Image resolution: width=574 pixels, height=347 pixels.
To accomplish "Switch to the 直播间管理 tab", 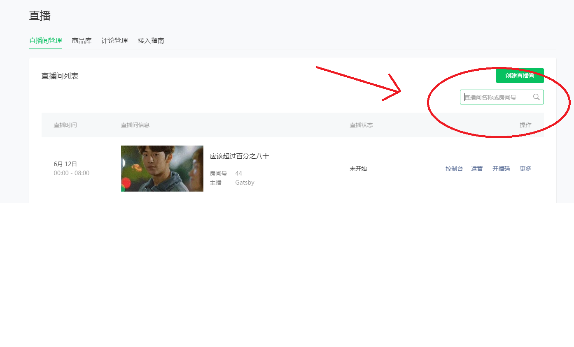I will click(x=45, y=41).
